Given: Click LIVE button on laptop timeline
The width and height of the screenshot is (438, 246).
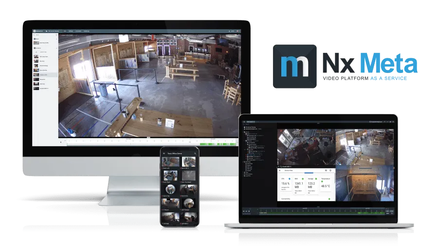Looking at the screenshot, I should 387,211.
